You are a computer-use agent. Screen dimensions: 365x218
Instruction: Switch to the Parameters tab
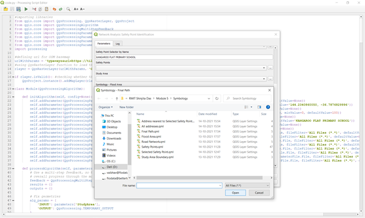coord(104,44)
